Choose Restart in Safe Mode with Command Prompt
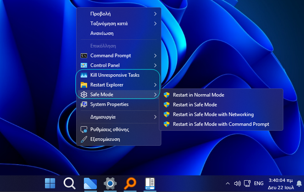Viewport: 304px width, 192px height. pos(221,124)
